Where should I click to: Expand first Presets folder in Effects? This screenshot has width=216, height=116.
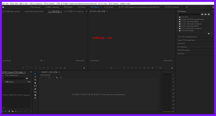177,17
